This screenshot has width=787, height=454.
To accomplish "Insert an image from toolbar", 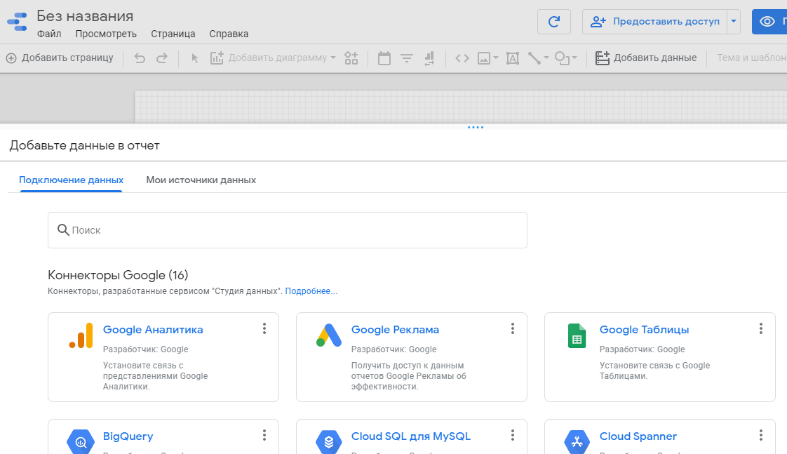I will 484,58.
